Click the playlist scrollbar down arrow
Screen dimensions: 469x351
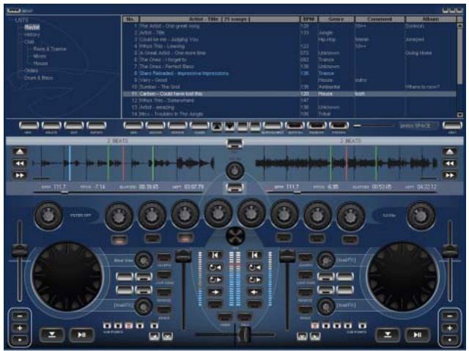click(x=459, y=114)
